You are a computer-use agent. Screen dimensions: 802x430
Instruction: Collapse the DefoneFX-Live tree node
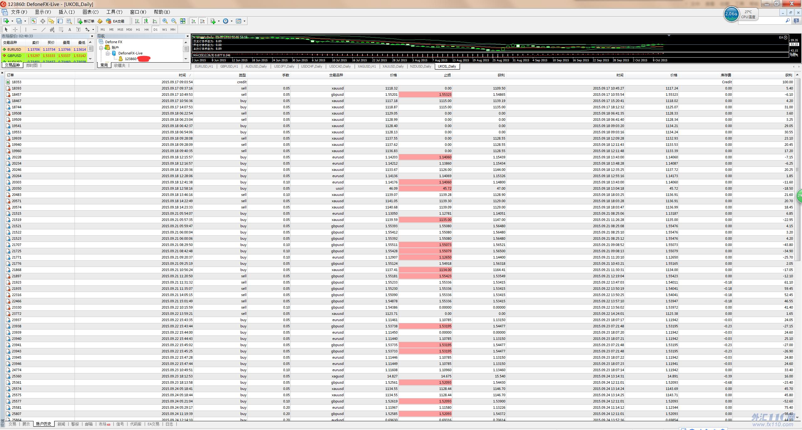tap(107, 53)
